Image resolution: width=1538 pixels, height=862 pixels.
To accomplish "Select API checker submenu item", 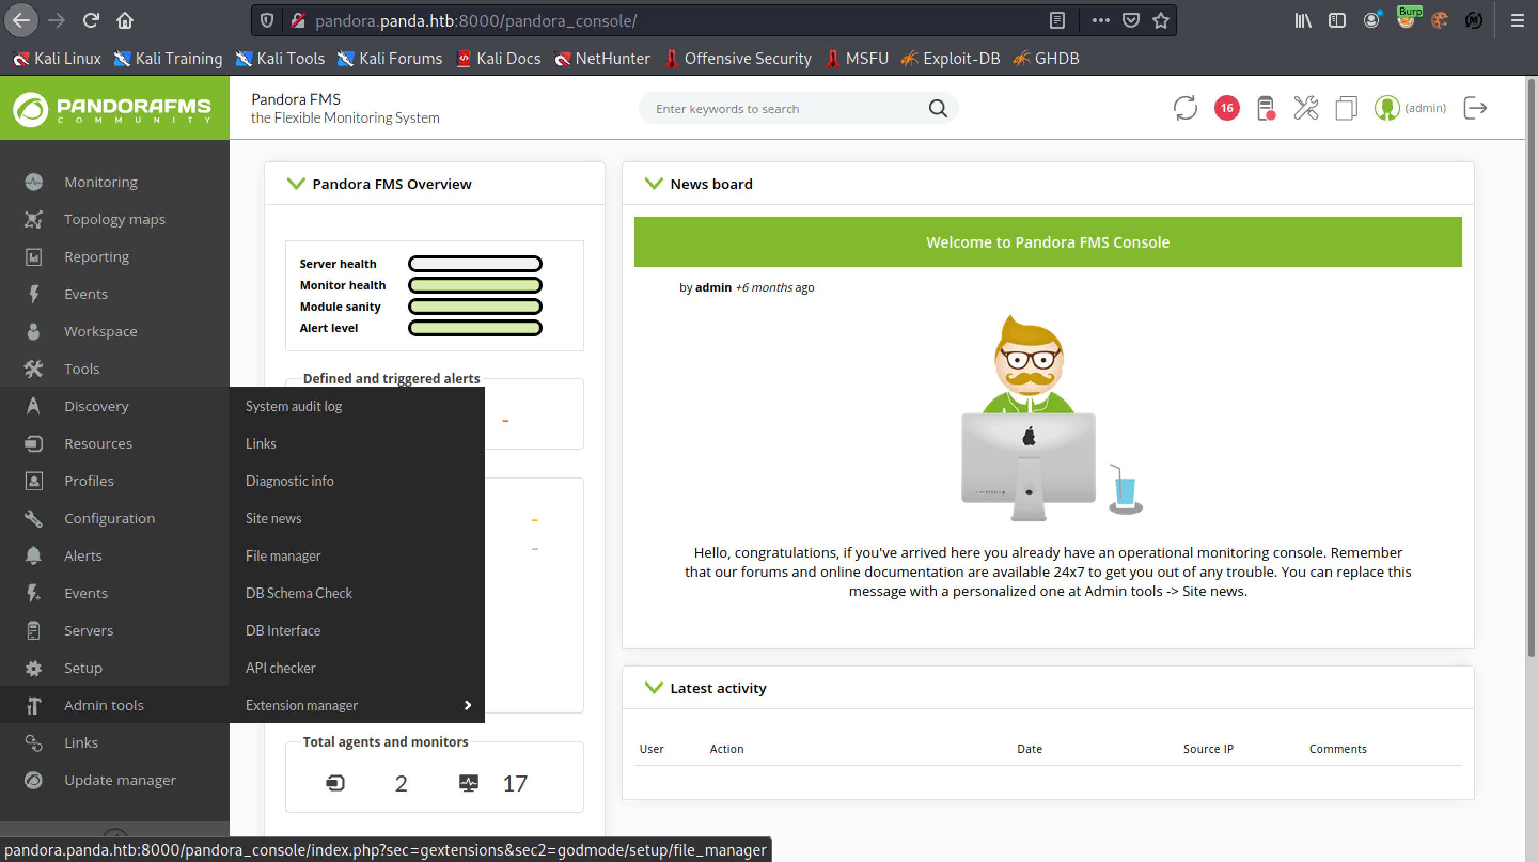I will pos(280,668).
